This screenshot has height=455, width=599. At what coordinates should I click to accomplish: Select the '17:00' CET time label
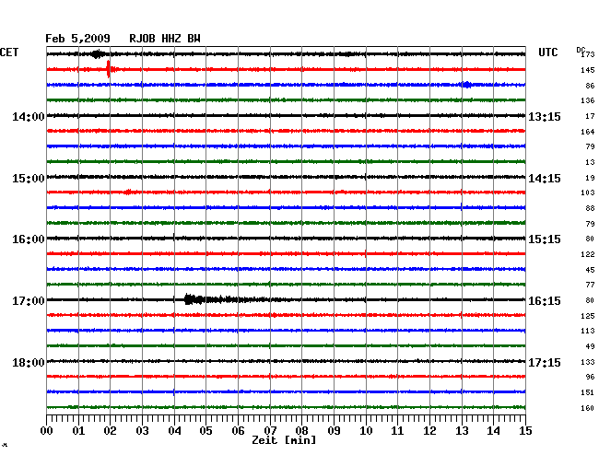pyautogui.click(x=29, y=301)
